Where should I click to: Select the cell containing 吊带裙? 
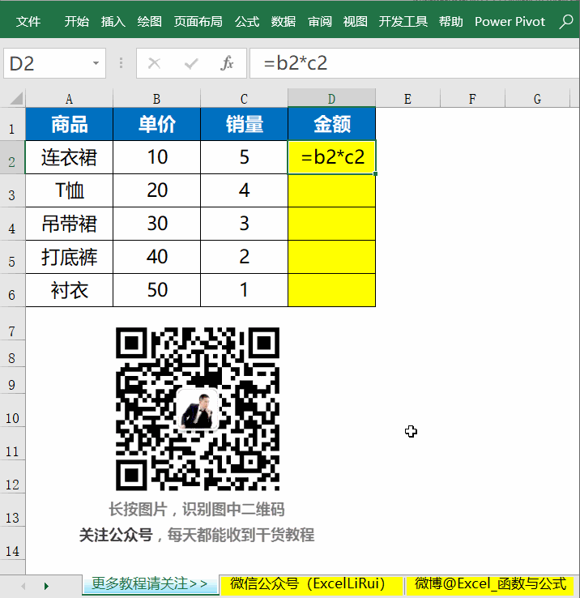coord(69,224)
